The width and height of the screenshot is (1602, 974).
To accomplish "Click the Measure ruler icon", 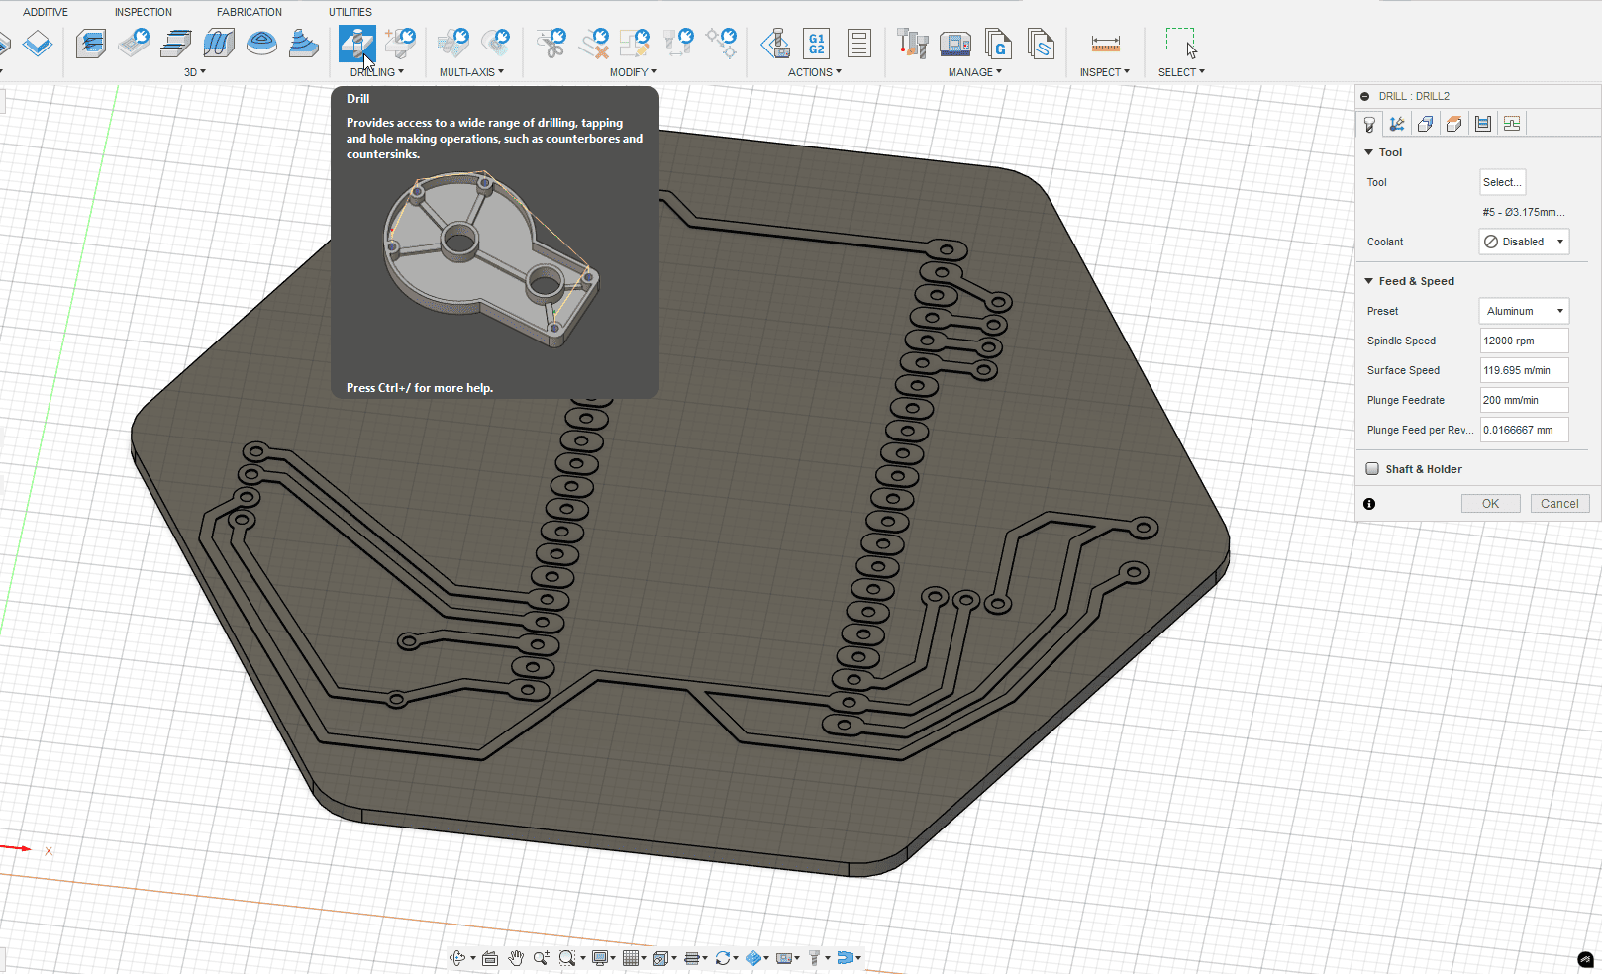I will point(1105,44).
